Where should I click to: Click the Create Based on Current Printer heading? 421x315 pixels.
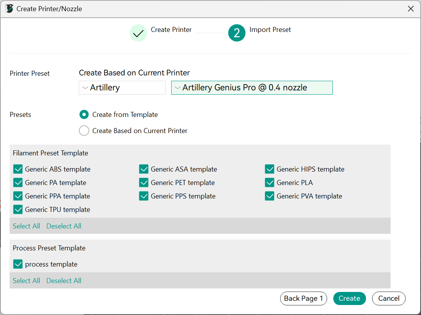pyautogui.click(x=134, y=73)
